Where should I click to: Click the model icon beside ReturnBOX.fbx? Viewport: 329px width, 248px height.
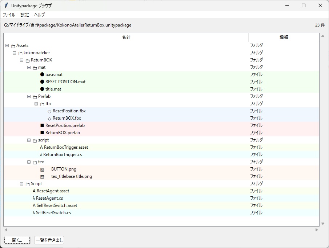(x=49, y=118)
